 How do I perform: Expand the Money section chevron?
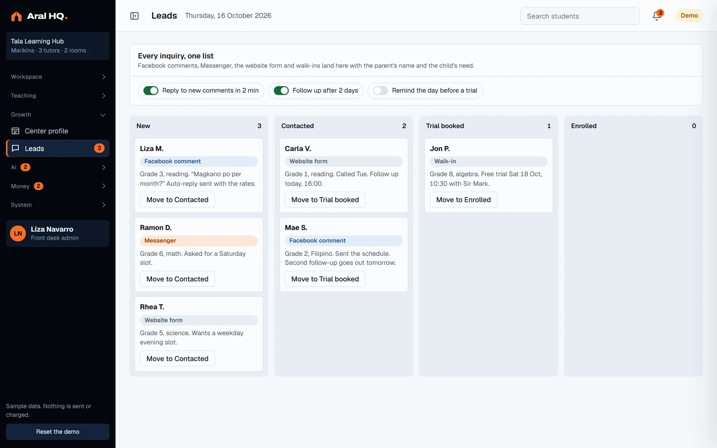click(104, 186)
